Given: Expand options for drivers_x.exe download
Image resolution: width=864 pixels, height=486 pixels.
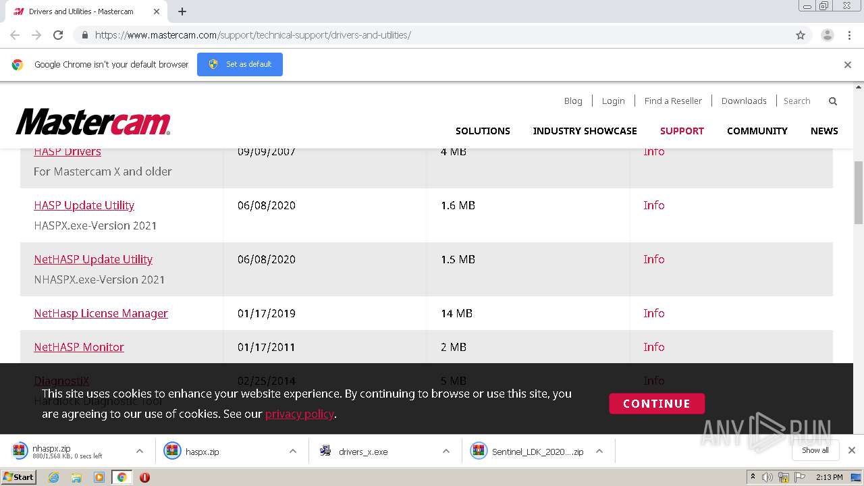Looking at the screenshot, I should point(446,451).
